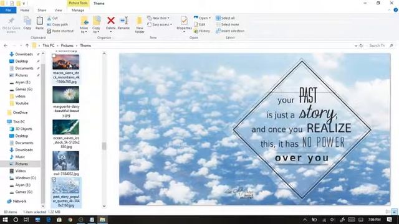Click This PC in the address breadcrumb
399x224 pixels.
[x=49, y=45]
